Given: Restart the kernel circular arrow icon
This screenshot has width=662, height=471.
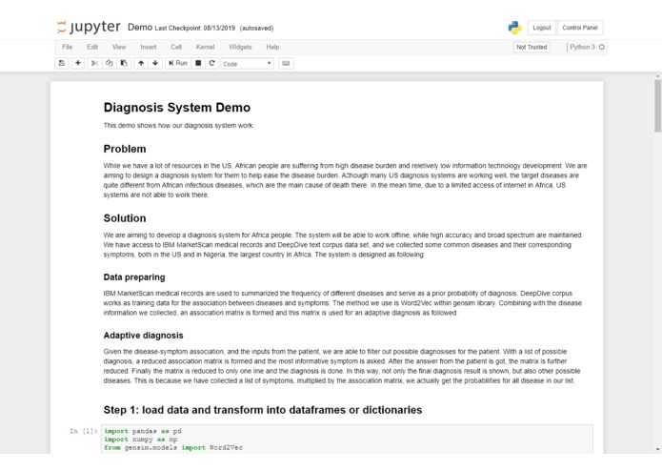Looking at the screenshot, I should (x=212, y=63).
